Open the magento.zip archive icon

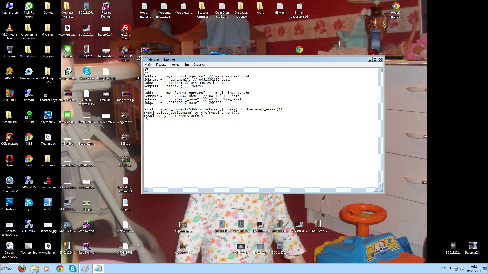coord(125,94)
